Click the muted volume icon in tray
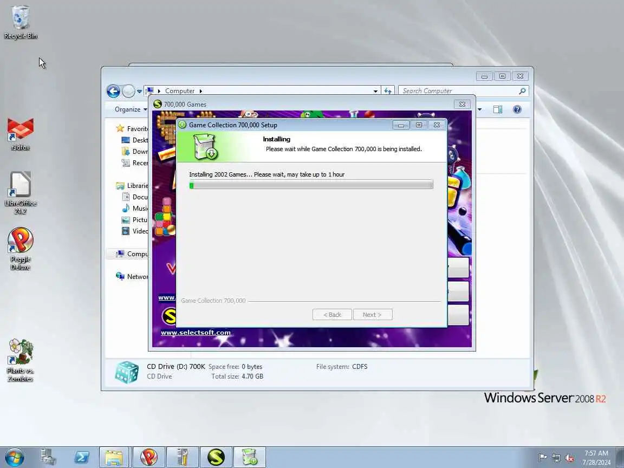The image size is (624, 468). tap(569, 458)
